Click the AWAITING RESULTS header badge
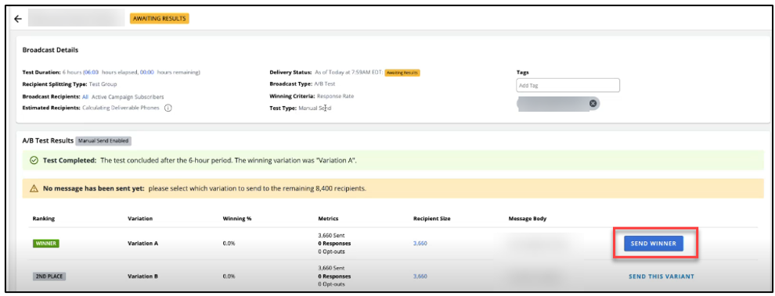 (160, 19)
